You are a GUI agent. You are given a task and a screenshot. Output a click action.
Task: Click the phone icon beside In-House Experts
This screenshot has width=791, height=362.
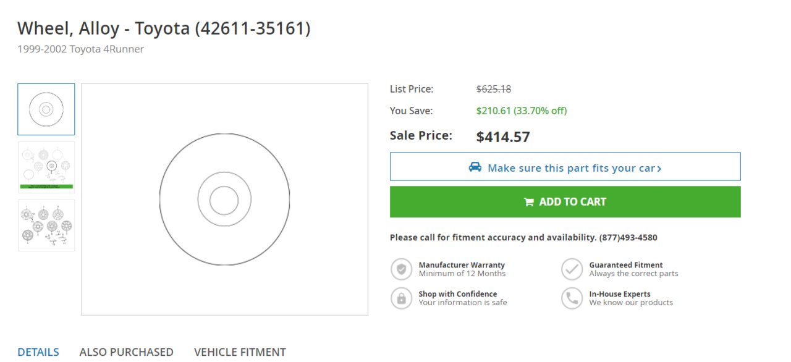572,298
